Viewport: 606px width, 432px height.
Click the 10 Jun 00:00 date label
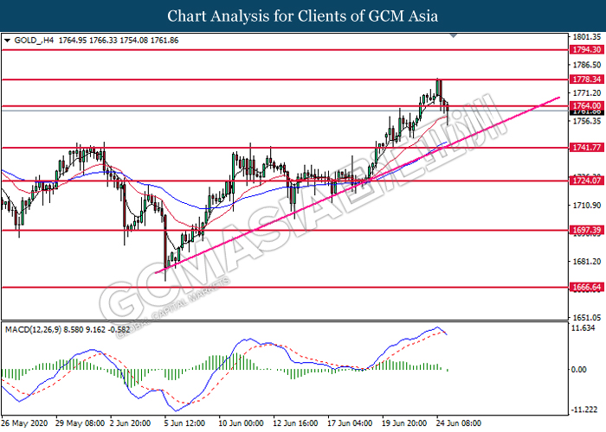[242, 423]
